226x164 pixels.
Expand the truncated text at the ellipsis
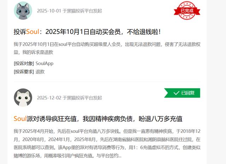click(120, 156)
